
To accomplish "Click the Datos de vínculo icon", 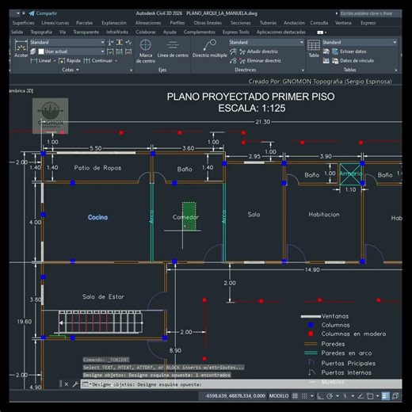I will [x=335, y=61].
